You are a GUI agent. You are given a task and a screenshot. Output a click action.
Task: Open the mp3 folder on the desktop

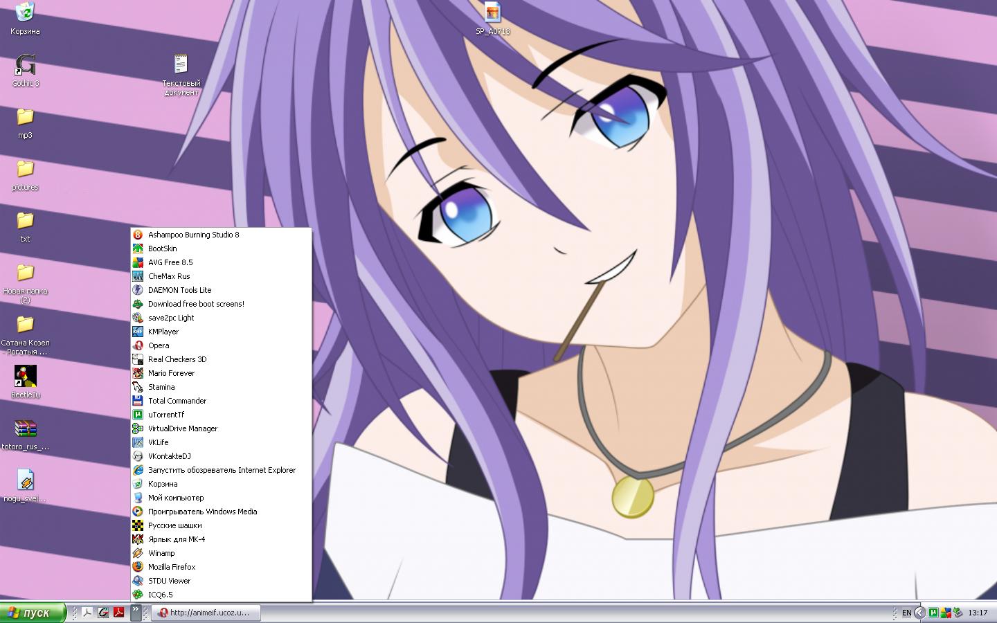pyautogui.click(x=25, y=118)
